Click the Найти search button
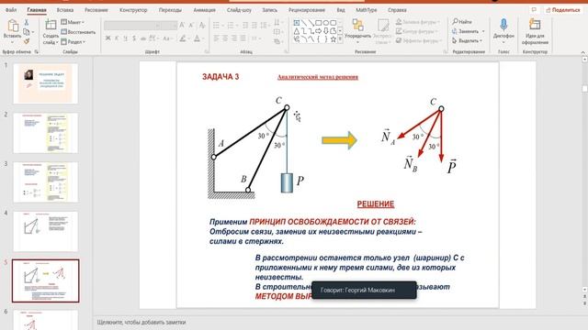The height and width of the screenshot is (330, 588). (x=462, y=22)
